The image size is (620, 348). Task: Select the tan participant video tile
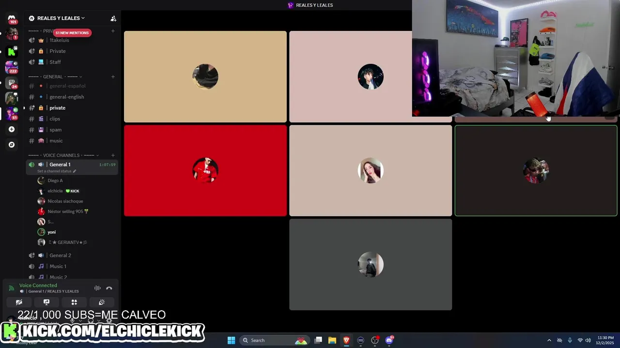coord(205,76)
